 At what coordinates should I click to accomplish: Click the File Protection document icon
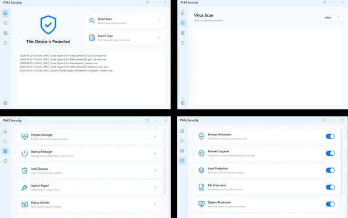click(x=201, y=187)
